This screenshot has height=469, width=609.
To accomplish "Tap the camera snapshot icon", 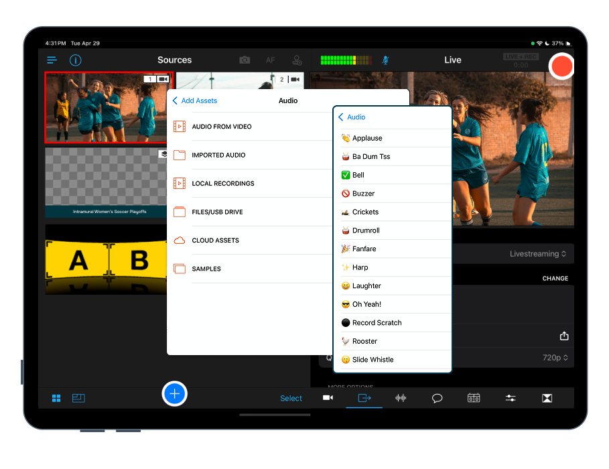I will click(245, 60).
